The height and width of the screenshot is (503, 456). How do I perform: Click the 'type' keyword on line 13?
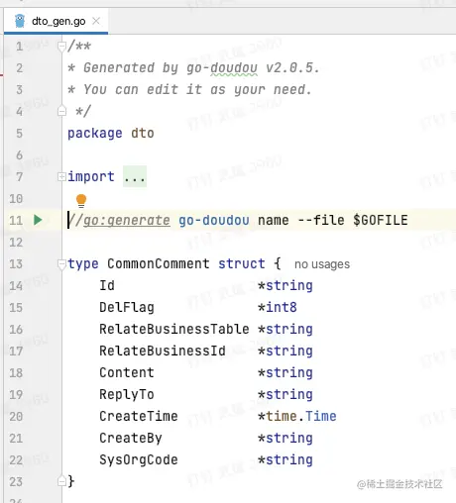click(x=83, y=264)
